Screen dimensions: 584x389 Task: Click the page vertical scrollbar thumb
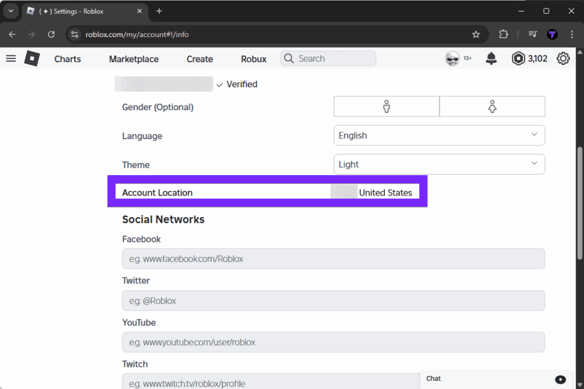pyautogui.click(x=580, y=203)
